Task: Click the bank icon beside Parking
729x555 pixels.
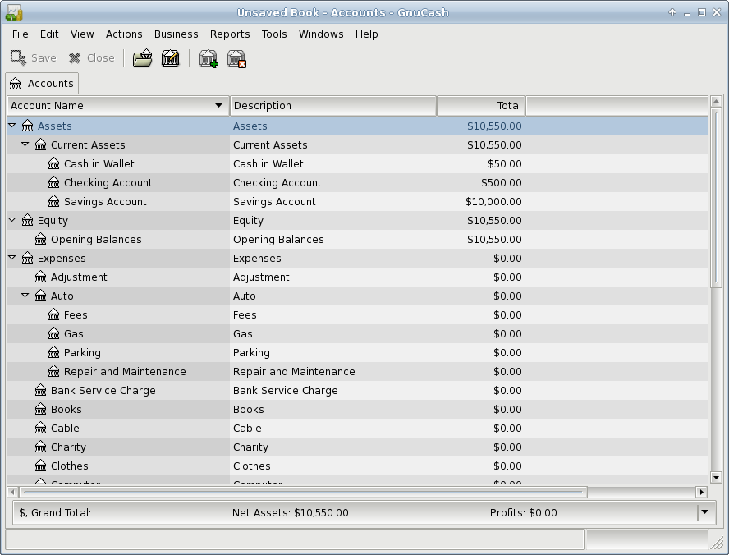Action: pos(53,353)
